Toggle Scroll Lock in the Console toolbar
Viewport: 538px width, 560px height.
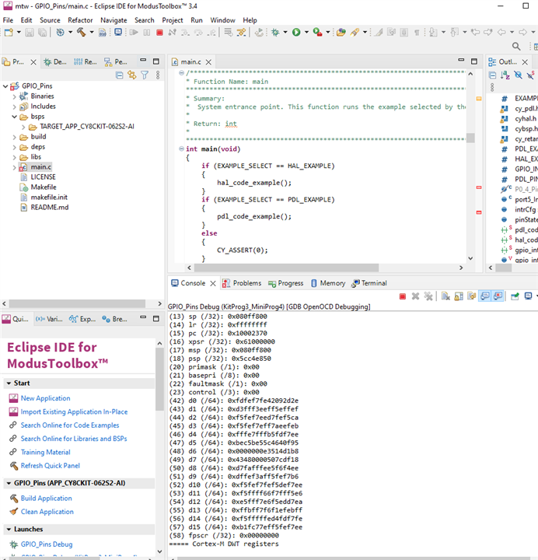click(x=459, y=296)
